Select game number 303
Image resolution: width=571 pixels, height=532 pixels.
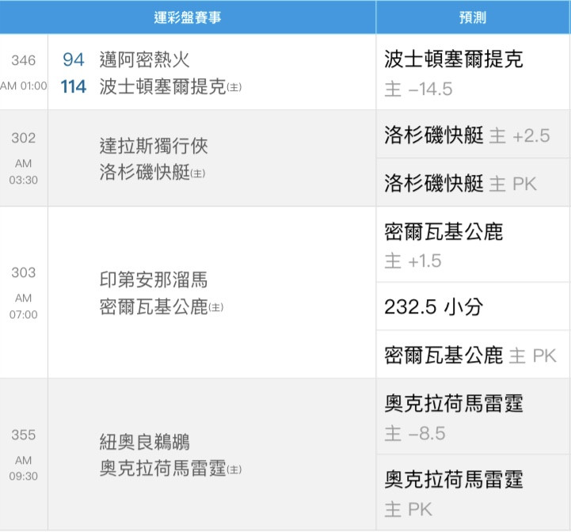24,272
